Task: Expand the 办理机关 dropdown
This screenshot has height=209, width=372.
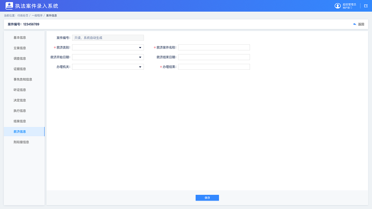Action: [x=108, y=67]
